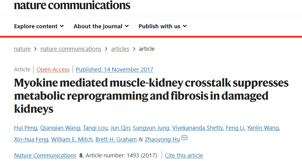Select author Sungyun Jung
This screenshot has width=302, height=161.
[x=151, y=128]
